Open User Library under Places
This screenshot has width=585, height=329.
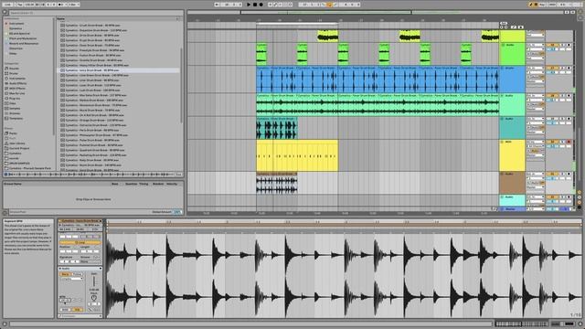[x=17, y=143]
